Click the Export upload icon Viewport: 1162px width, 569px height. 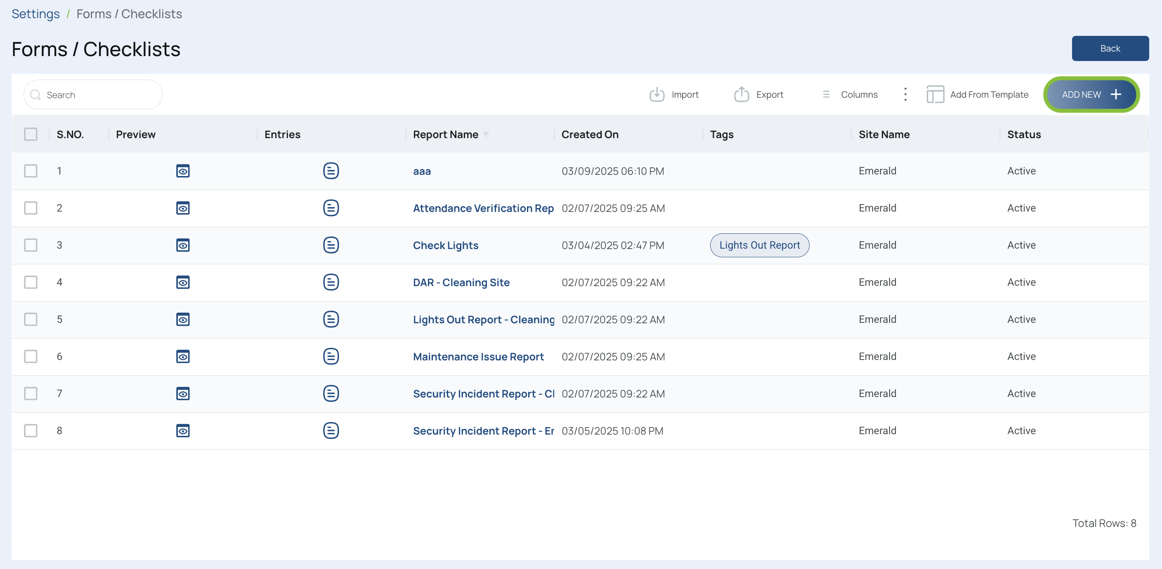point(742,94)
